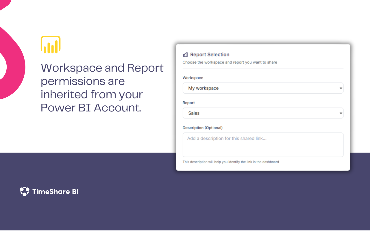Click the Report Selection heading text

pos(210,55)
